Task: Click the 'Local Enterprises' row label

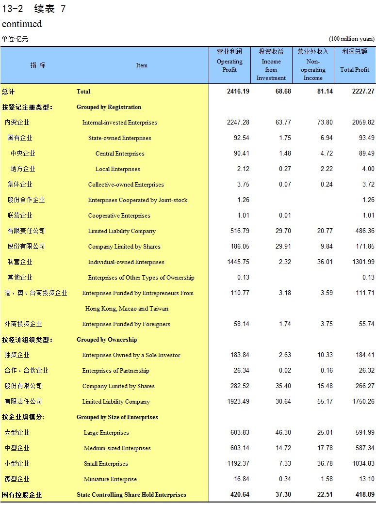Action: 118,169
